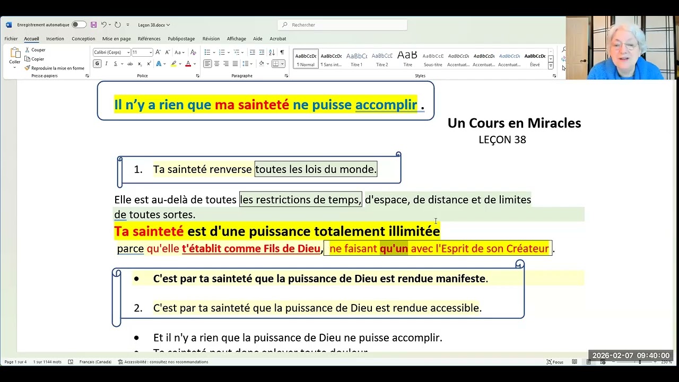Expand the bullet list dropdown
Screen dimensions: 679x382
pos(213,52)
